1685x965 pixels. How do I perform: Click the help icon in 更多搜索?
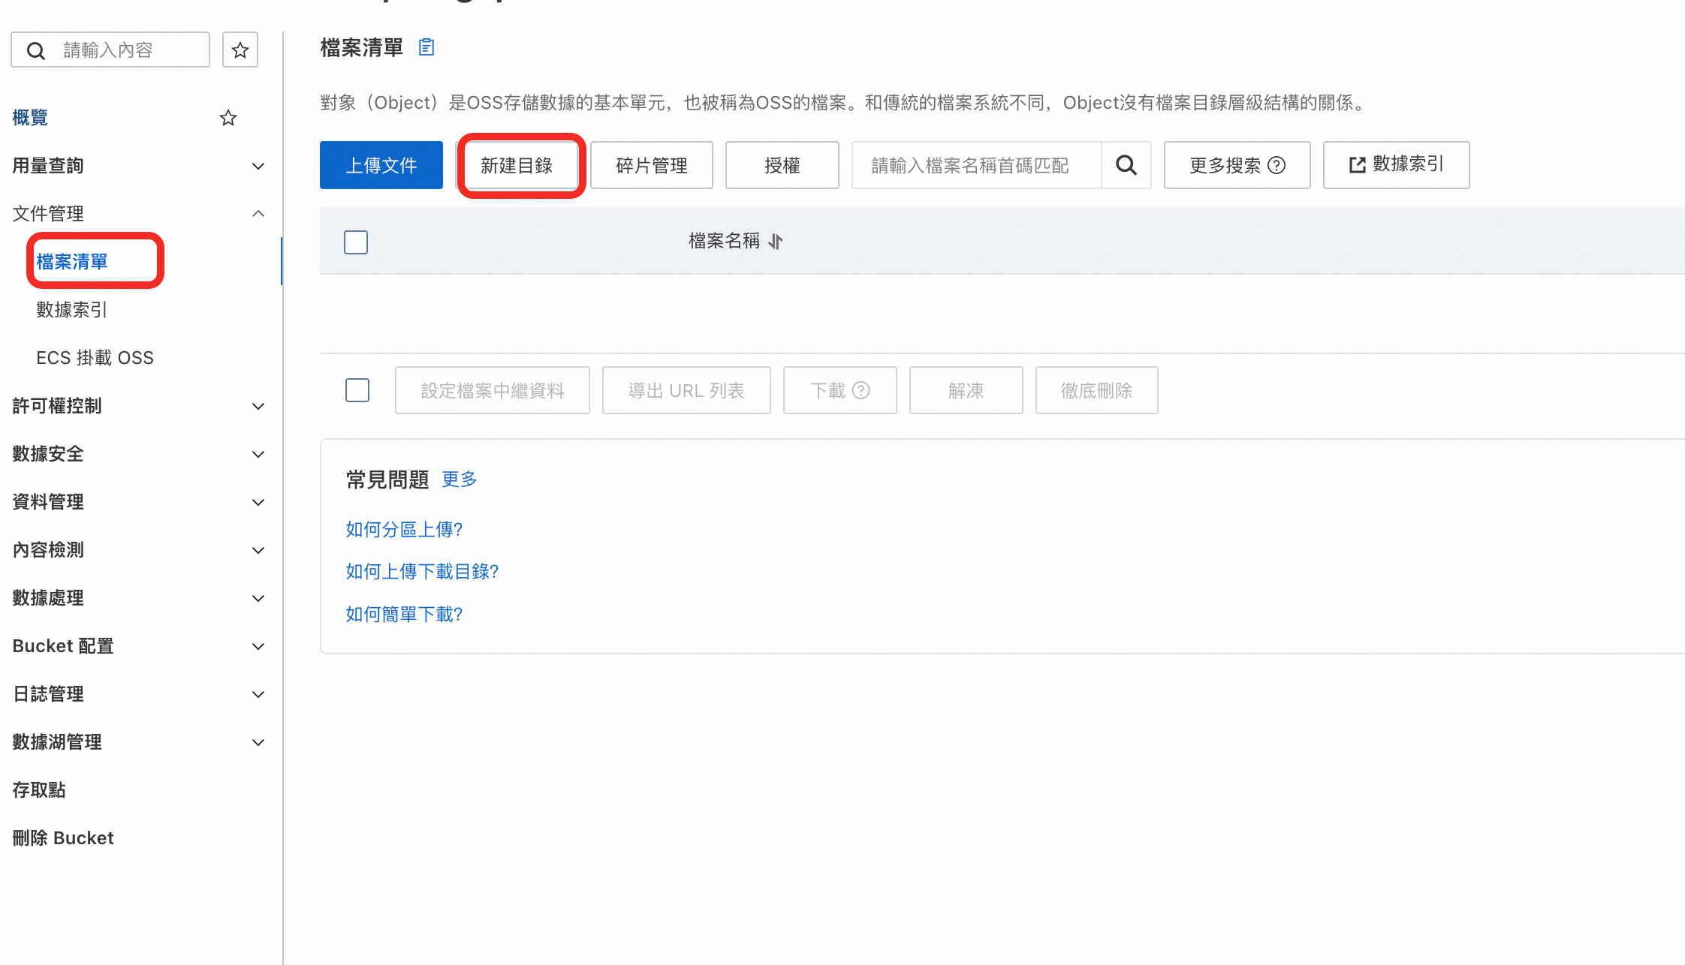tap(1277, 165)
